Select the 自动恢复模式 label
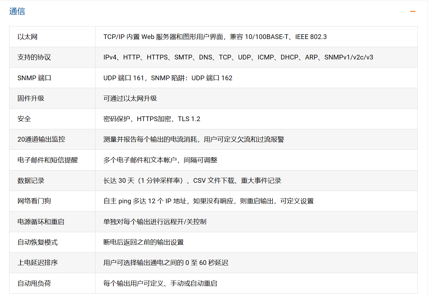The height and width of the screenshot is (297, 429). (37, 242)
